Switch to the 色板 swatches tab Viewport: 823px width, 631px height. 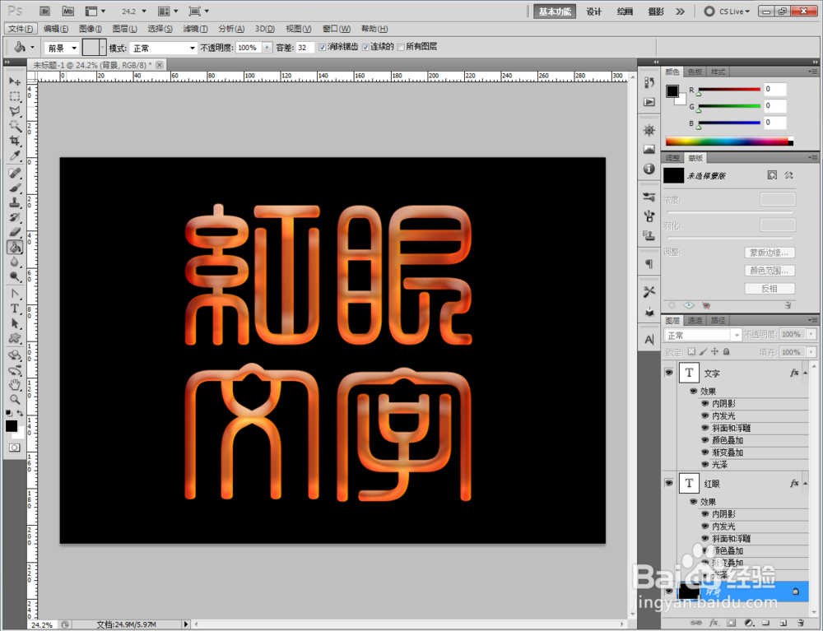pyautogui.click(x=695, y=72)
